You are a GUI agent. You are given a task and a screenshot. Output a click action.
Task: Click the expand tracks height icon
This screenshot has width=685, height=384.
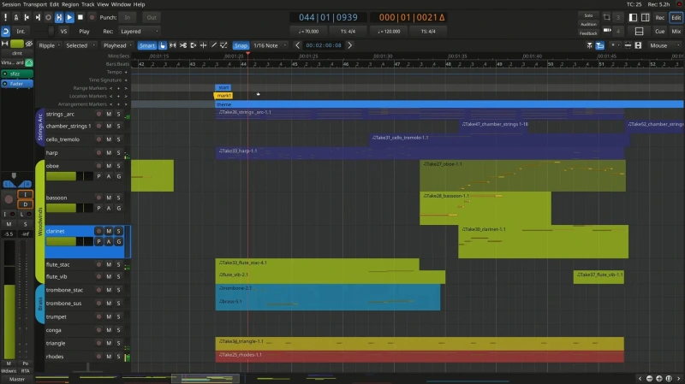[638, 45]
